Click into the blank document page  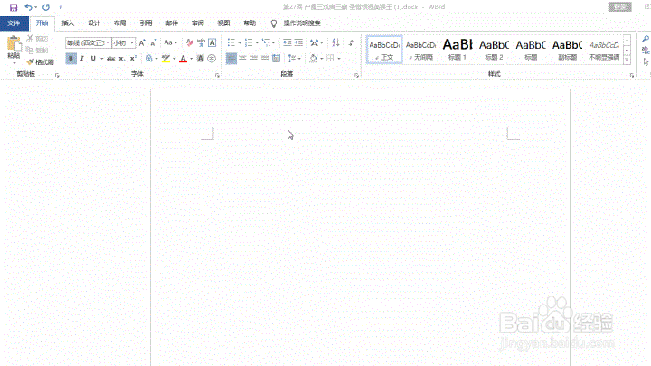360,228
